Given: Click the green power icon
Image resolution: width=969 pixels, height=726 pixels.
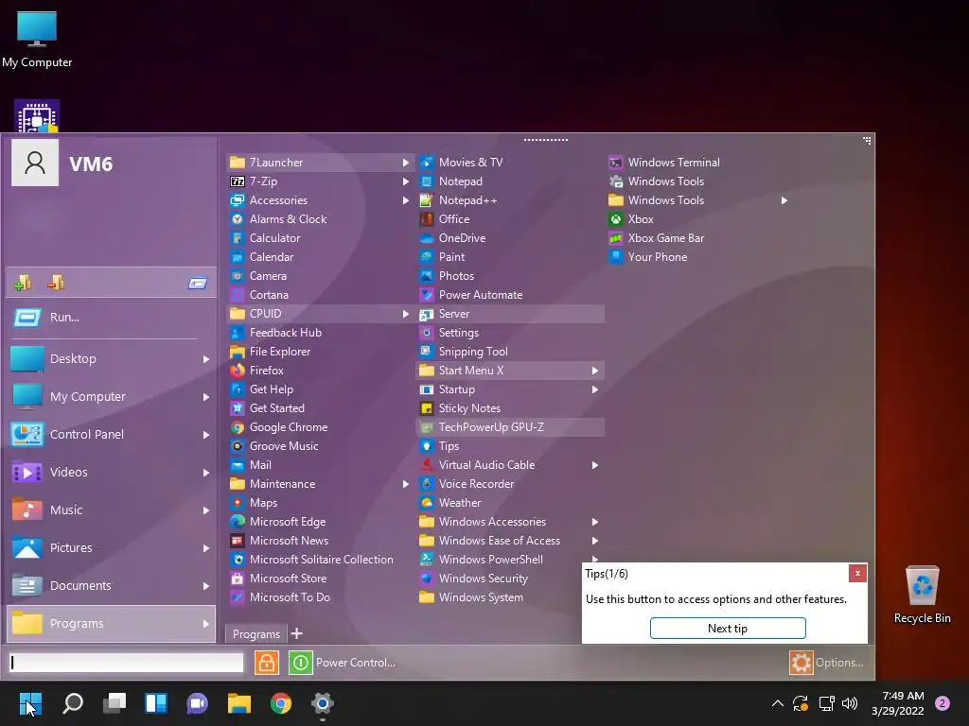Looking at the screenshot, I should coord(301,663).
